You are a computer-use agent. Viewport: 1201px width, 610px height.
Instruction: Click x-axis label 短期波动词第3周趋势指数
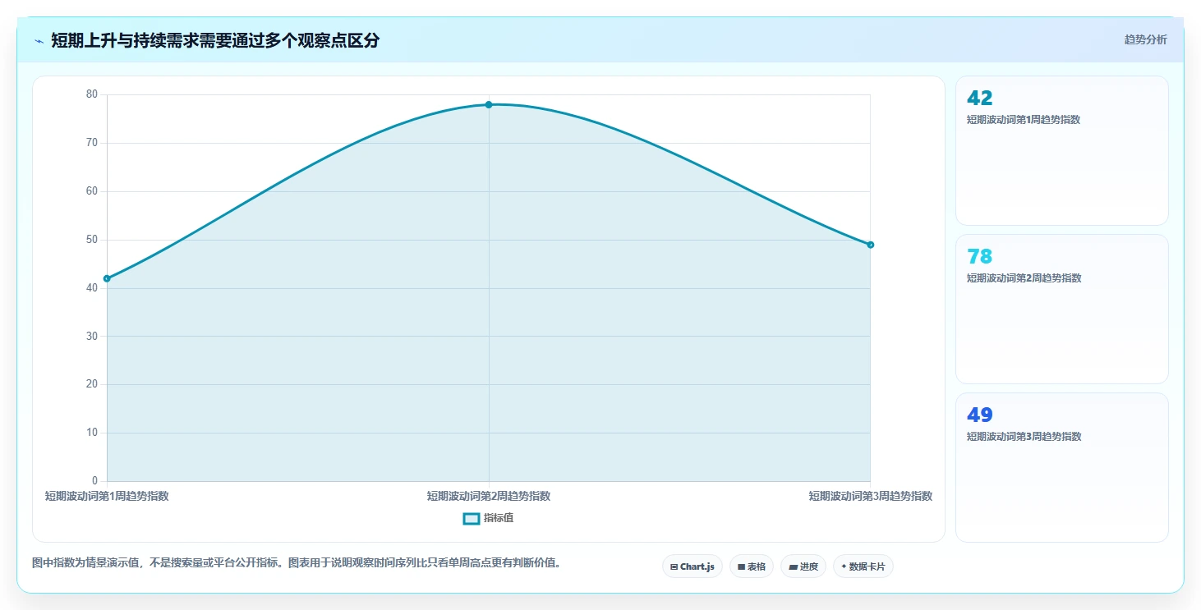(870, 496)
